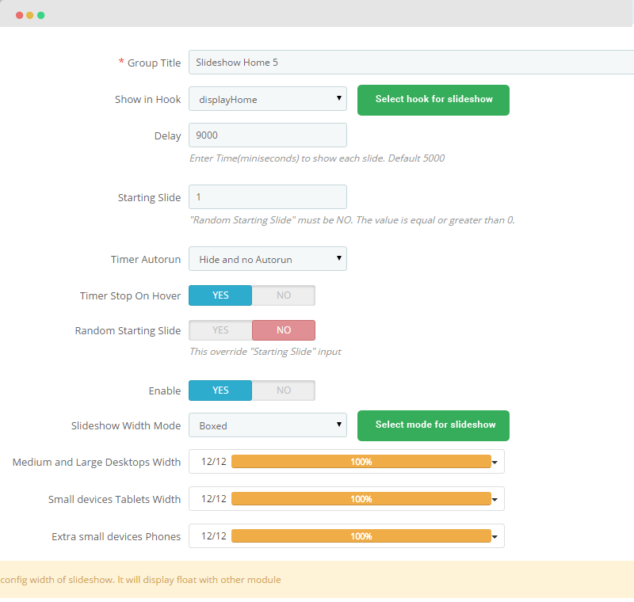The image size is (634, 602).
Task: Click the Slideshow Width Mode dropdown arrow
Action: [339, 425]
